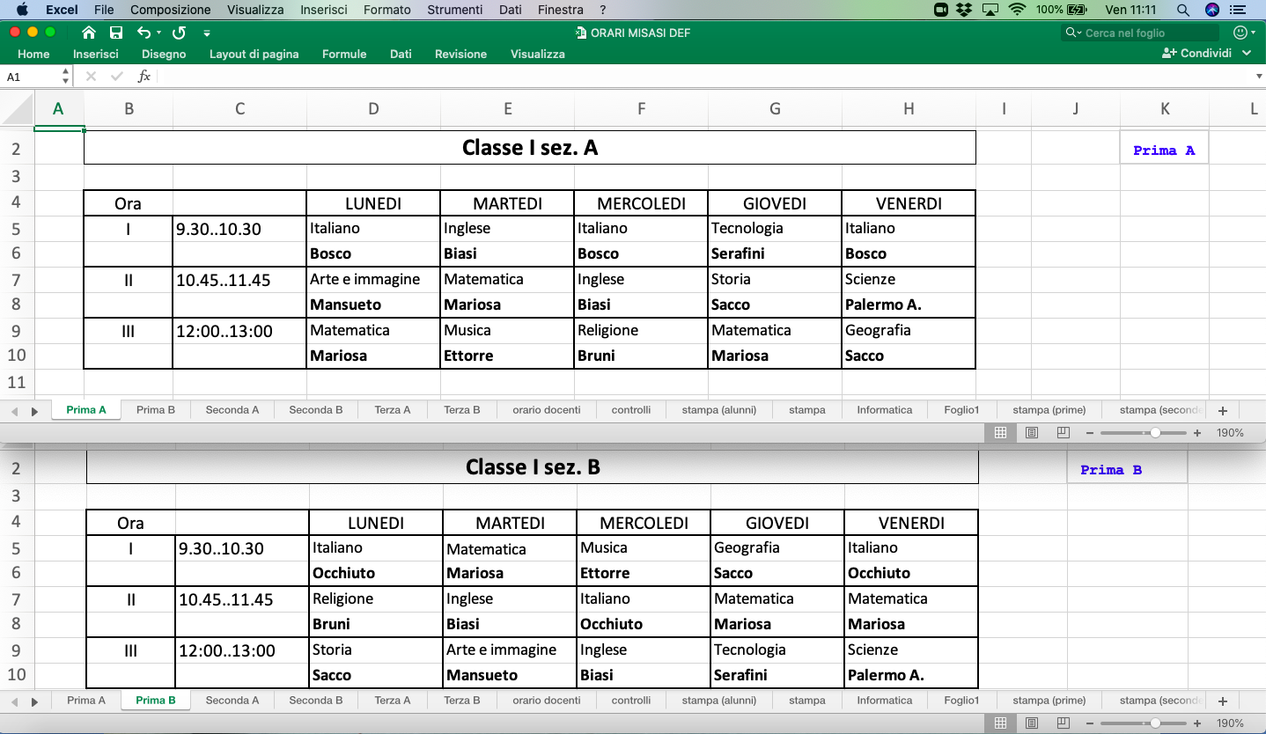Click previous sheet arrow in top window
The width and height of the screenshot is (1266, 734).
point(15,411)
